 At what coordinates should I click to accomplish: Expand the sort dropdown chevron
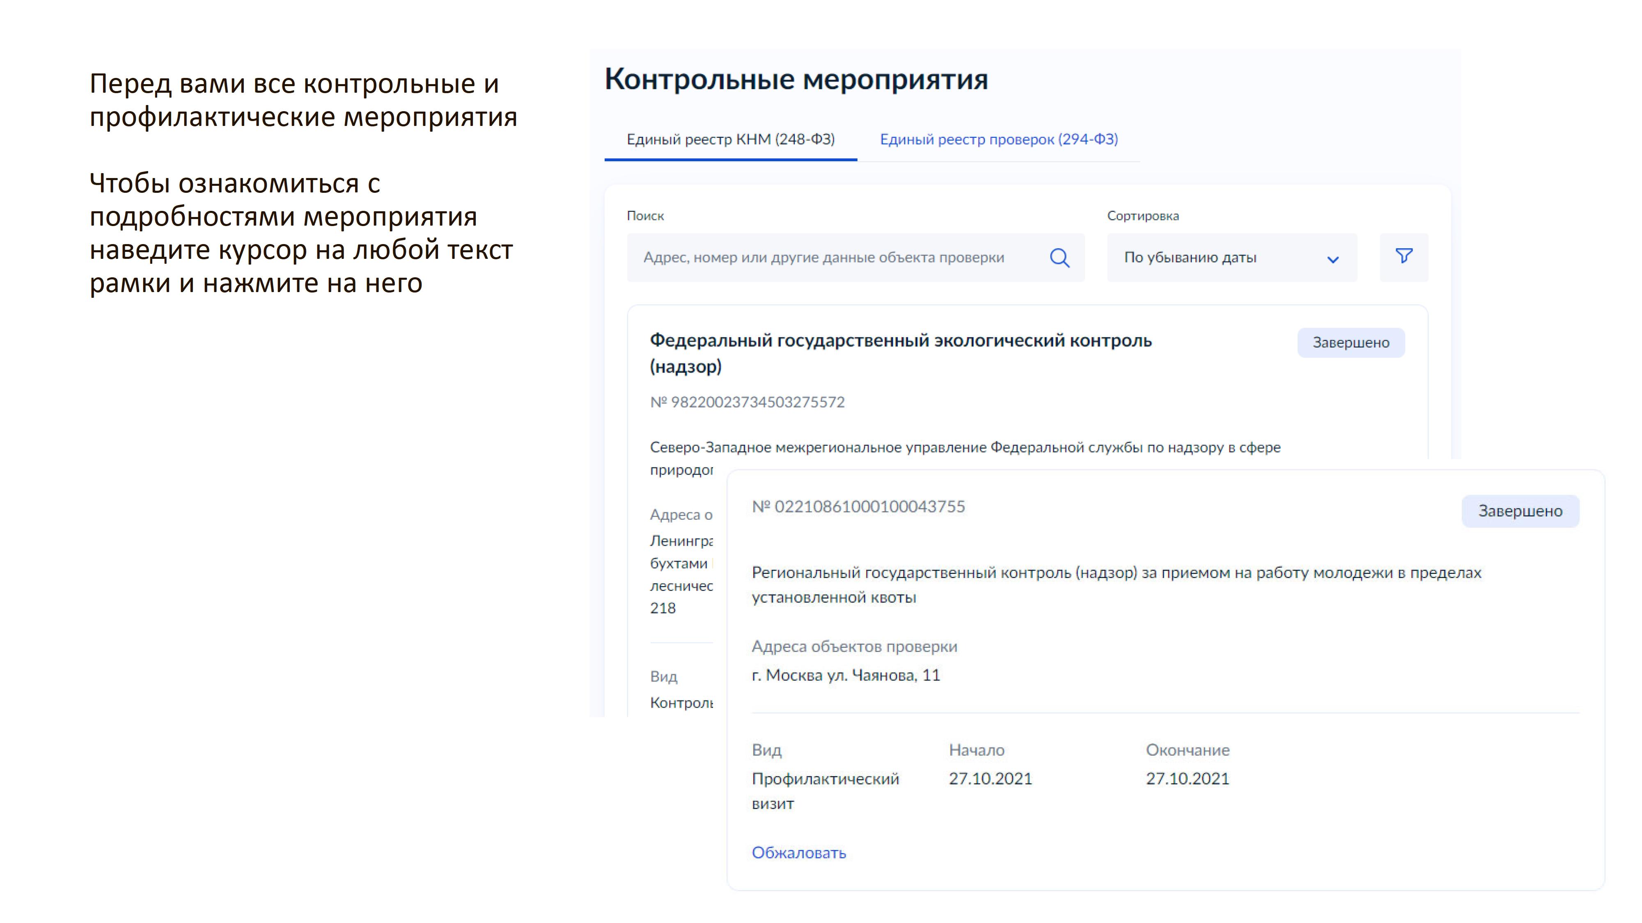tap(1332, 259)
